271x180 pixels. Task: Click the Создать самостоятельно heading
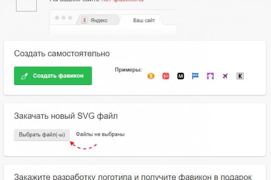tap(62, 54)
